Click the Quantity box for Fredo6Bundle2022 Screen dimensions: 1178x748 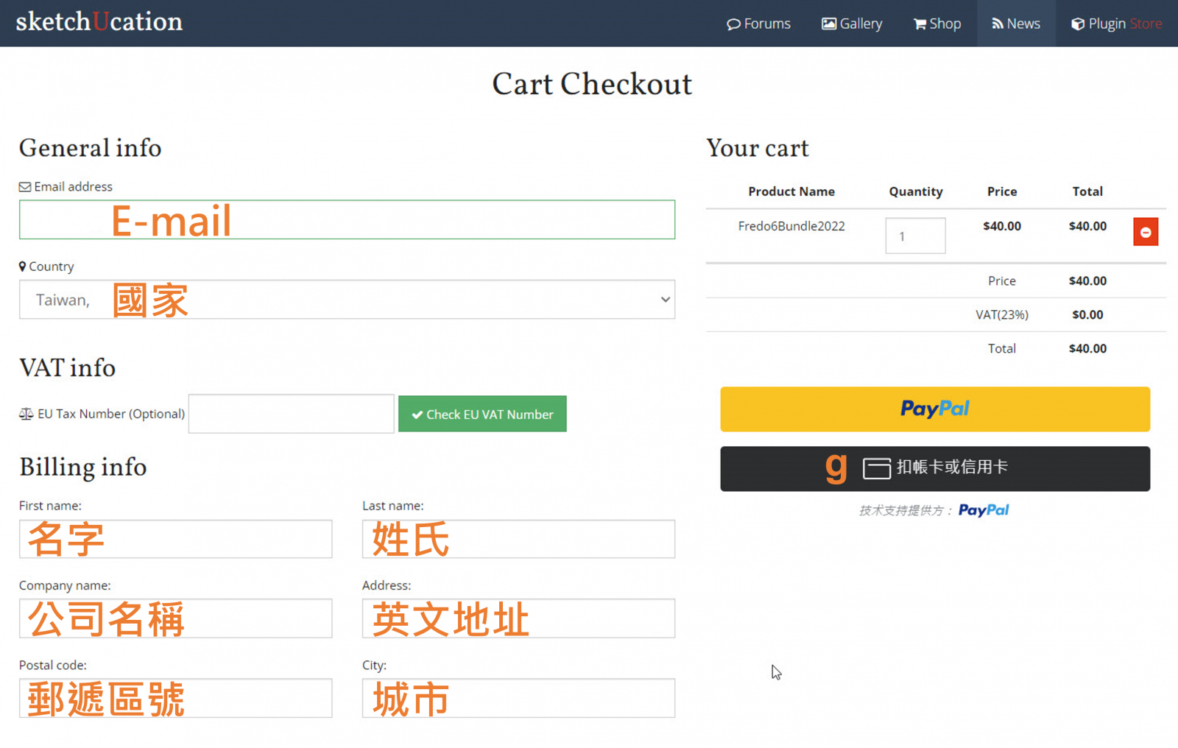[915, 236]
